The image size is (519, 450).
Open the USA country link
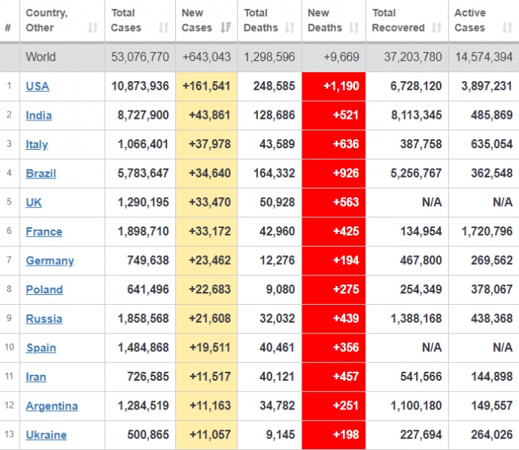click(x=37, y=87)
